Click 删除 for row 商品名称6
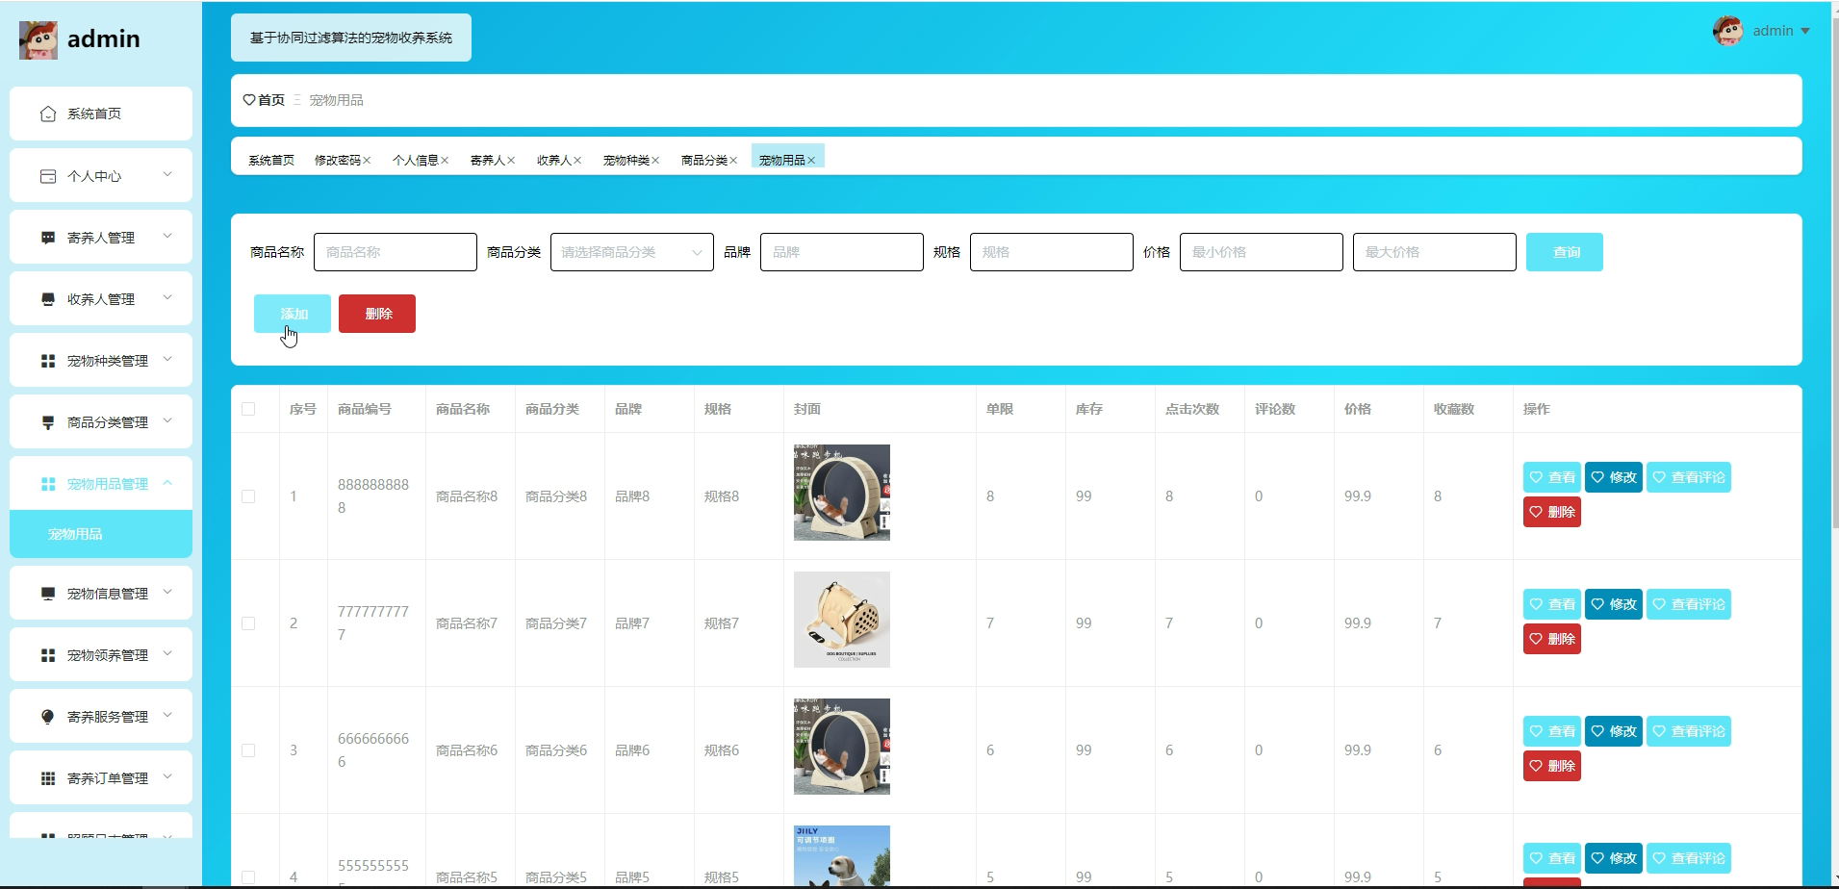The width and height of the screenshot is (1839, 889). click(1552, 766)
